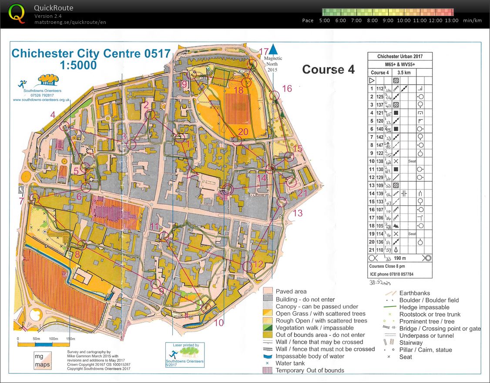Open www.southdowns-orienteers.org.uk link on map
The height and width of the screenshot is (383, 490).
(x=41, y=100)
